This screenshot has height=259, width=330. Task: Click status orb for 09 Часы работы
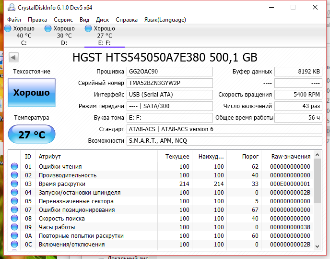[14, 227]
